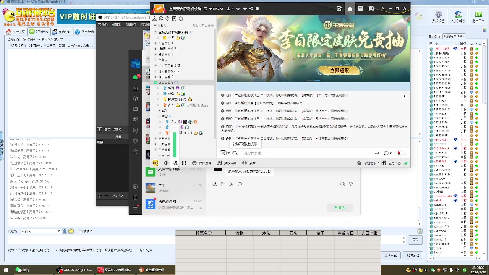Click the WeChat send button
The width and height of the screenshot is (489, 275).
pyautogui.click(x=340, y=208)
